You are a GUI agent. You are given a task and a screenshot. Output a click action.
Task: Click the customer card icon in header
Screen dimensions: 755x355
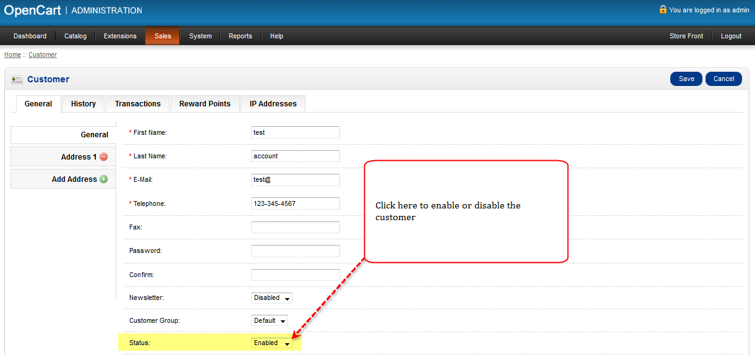(17, 79)
